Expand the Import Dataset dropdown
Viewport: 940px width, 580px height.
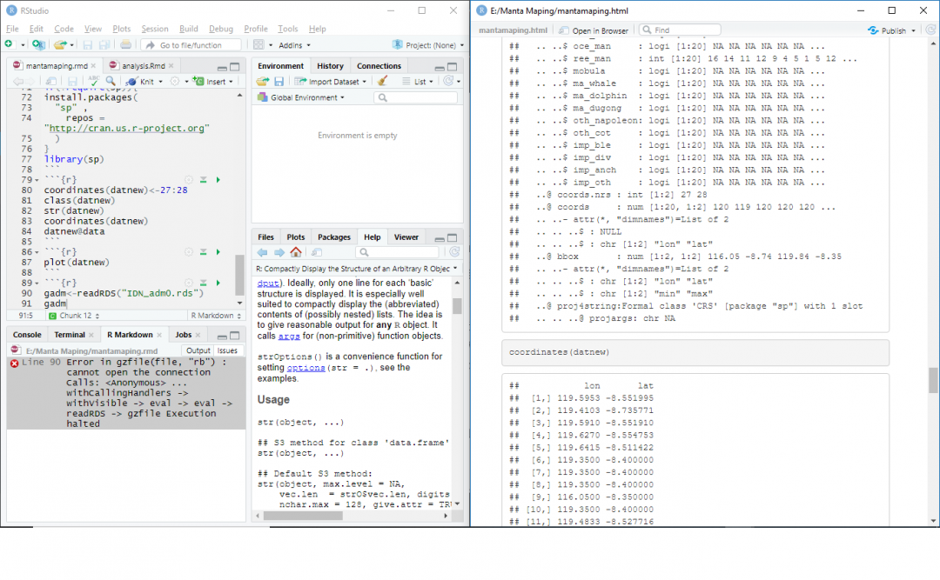pos(331,82)
